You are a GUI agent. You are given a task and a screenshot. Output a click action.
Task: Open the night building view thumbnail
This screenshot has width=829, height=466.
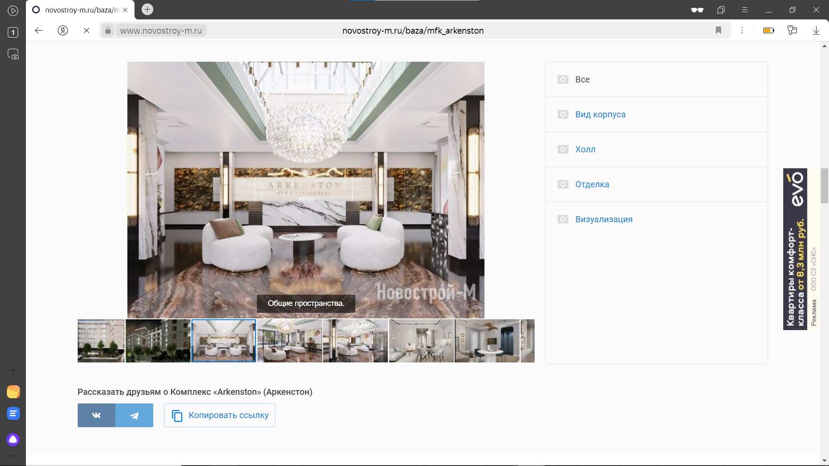pos(158,341)
